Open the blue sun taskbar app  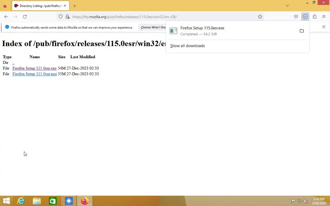69,201
